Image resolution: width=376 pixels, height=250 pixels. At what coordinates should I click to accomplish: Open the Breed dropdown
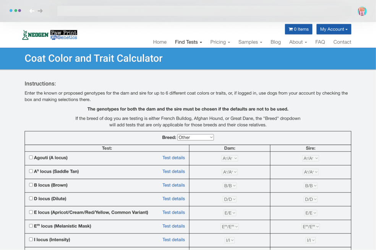[x=195, y=137]
